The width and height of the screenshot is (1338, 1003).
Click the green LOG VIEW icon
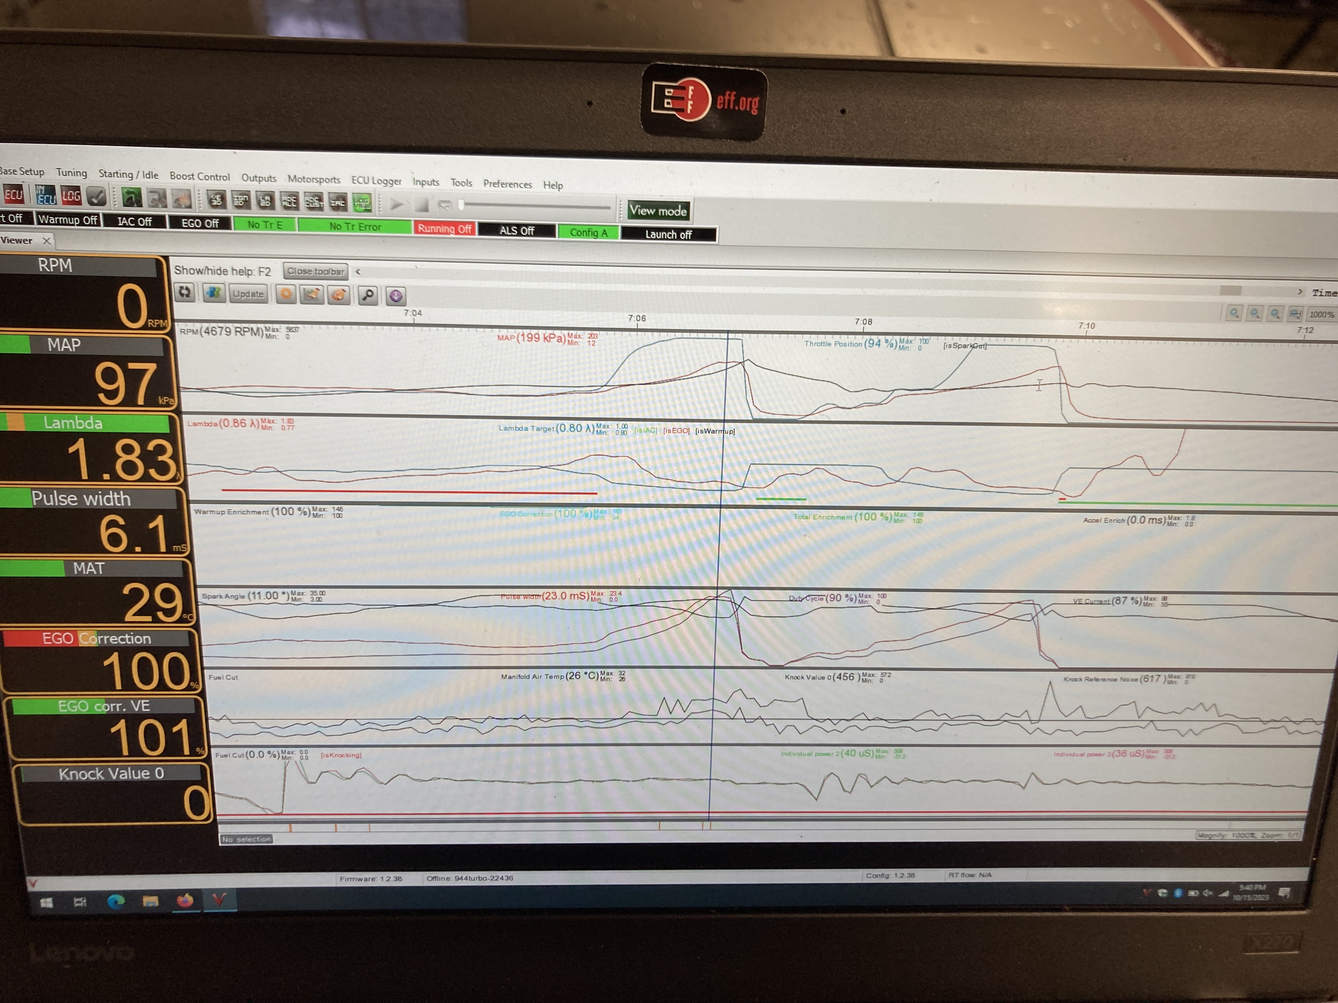[x=362, y=203]
